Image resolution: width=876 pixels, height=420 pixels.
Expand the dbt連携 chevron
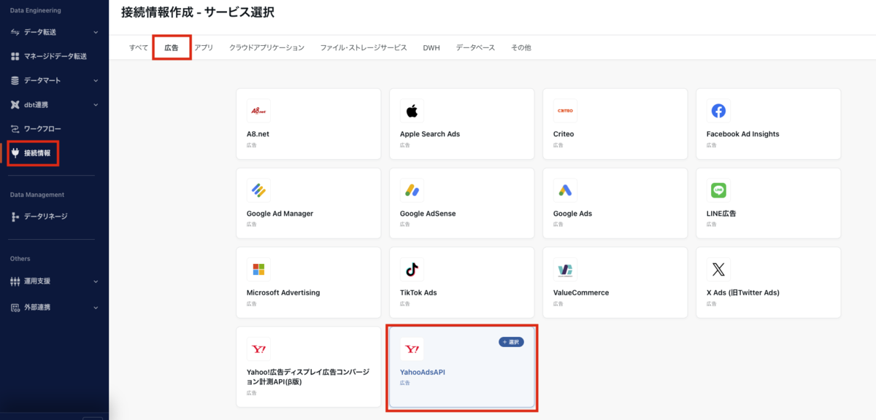(x=96, y=105)
